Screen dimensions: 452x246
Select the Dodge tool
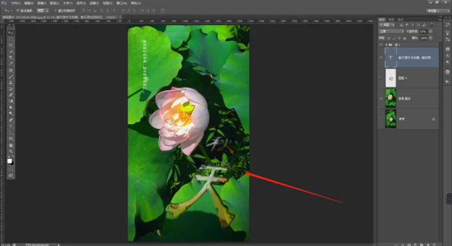point(11,113)
